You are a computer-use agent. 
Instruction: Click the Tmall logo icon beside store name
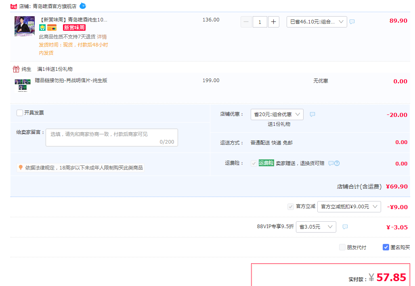tap(14, 6)
